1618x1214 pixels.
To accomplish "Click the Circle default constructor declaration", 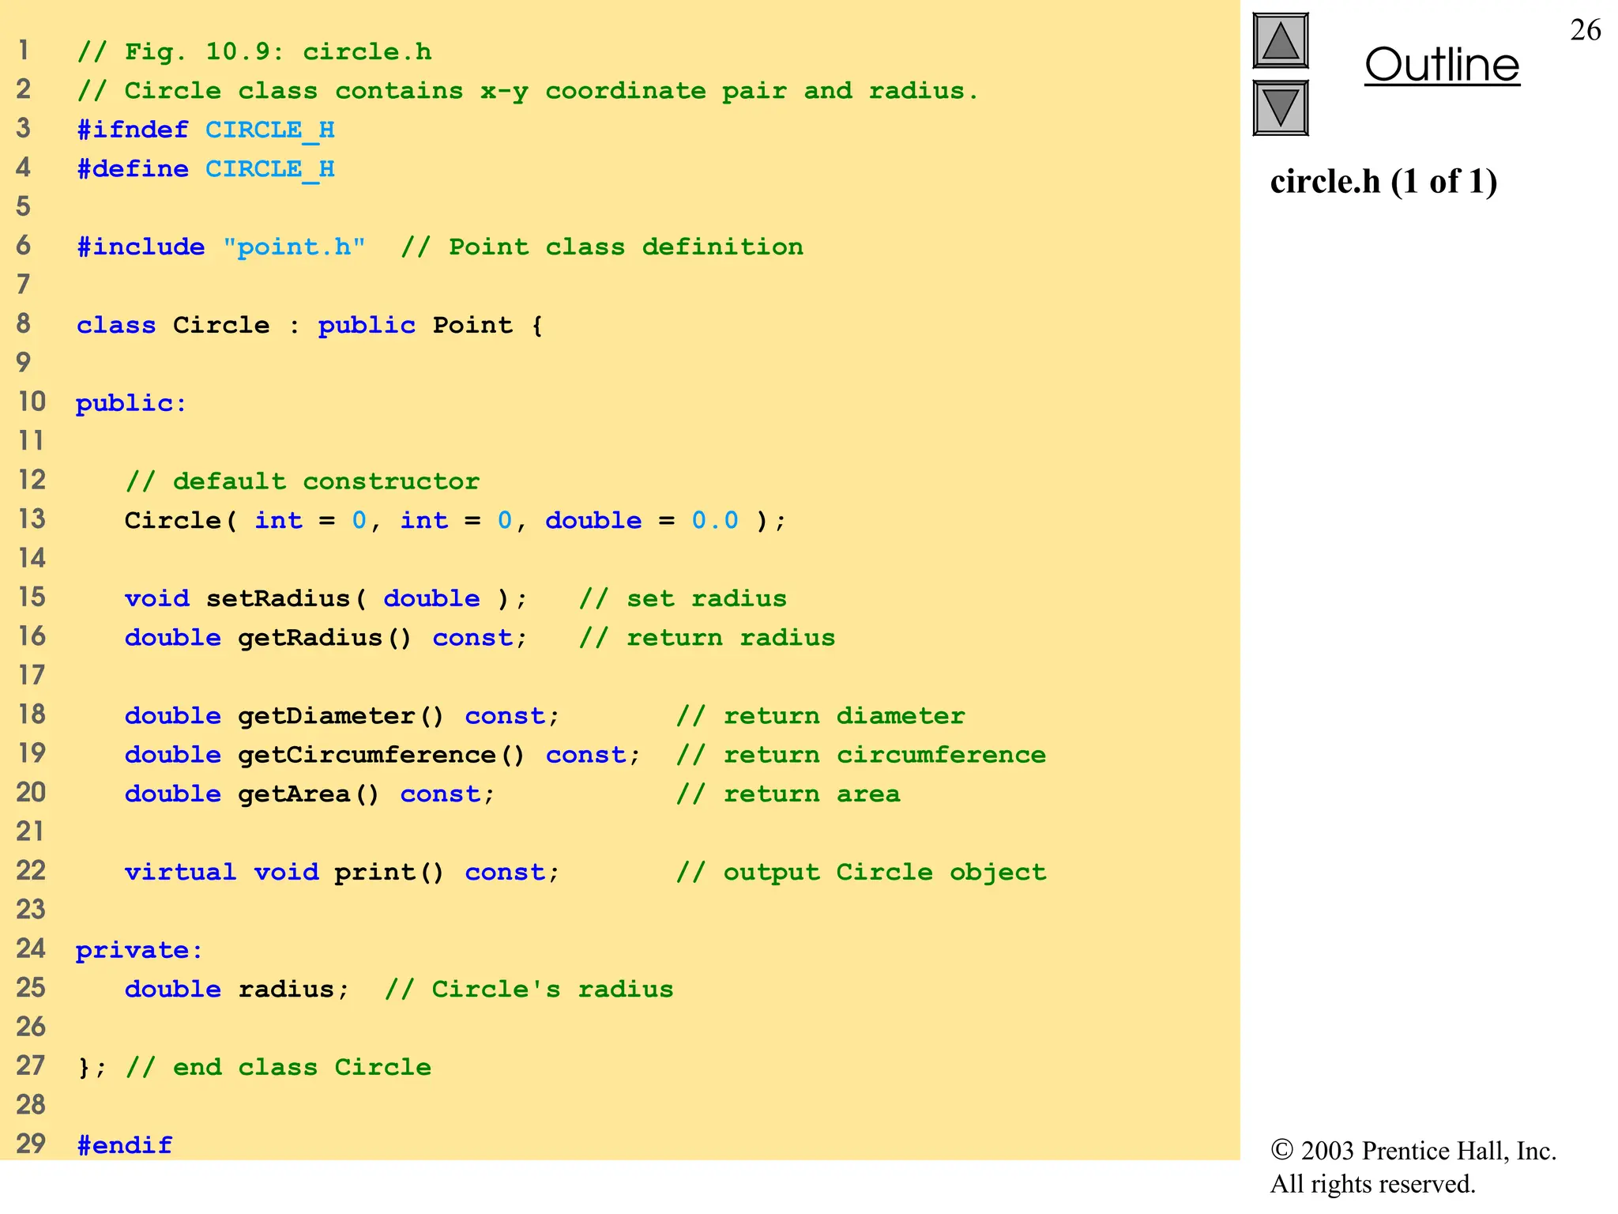I will tap(454, 520).
